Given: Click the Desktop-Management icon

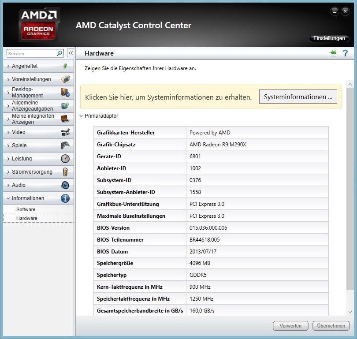Looking at the screenshot, I should click(x=65, y=93).
